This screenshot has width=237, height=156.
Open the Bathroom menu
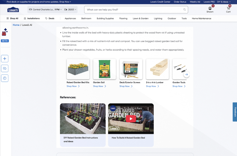(86, 18)
